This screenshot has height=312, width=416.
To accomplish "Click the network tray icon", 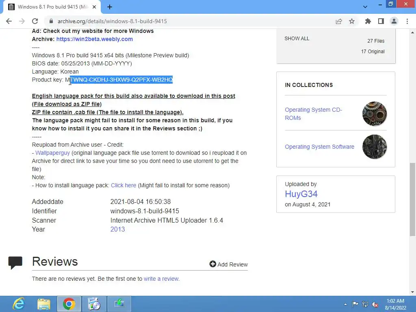I will coord(365,304).
